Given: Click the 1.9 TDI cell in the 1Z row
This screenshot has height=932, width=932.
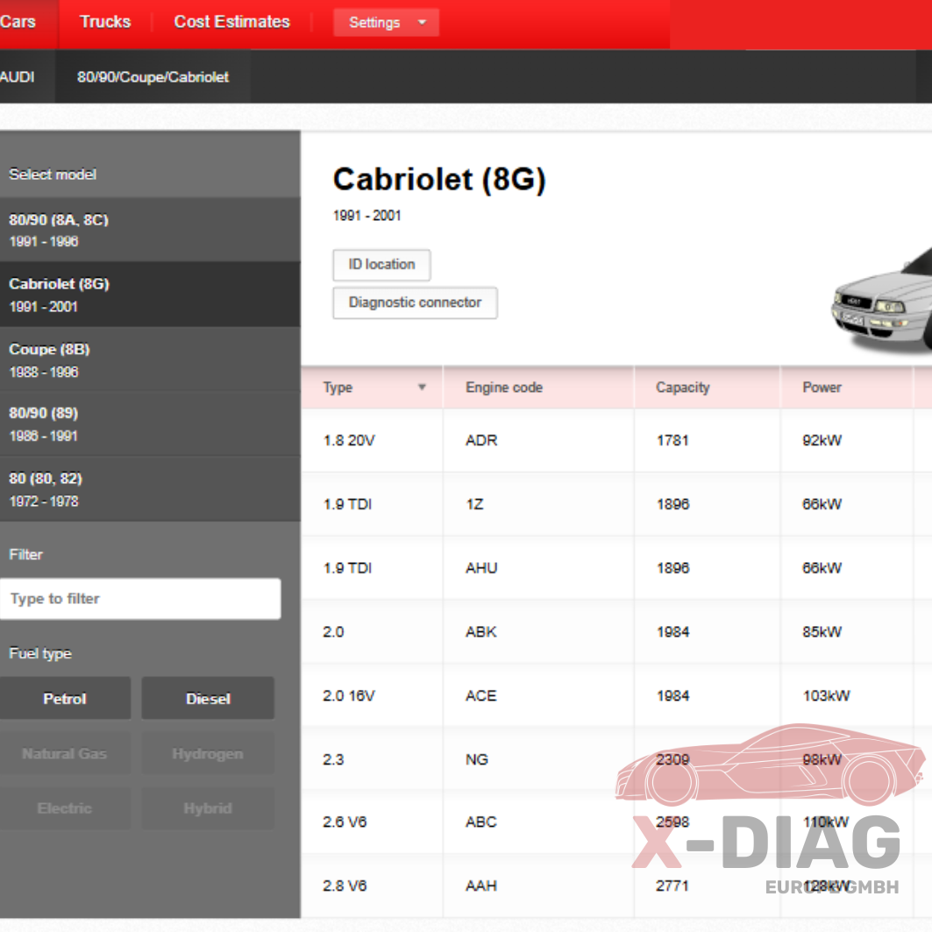Looking at the screenshot, I should (x=347, y=504).
